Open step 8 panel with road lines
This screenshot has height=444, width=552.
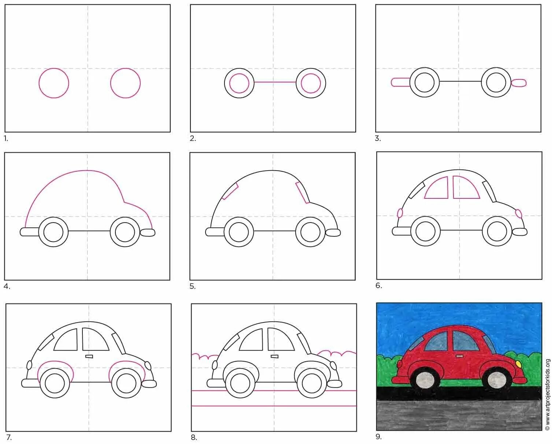[x=274, y=367]
